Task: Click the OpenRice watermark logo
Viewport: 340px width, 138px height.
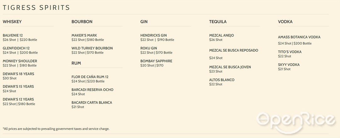Action: [x=296, y=122]
